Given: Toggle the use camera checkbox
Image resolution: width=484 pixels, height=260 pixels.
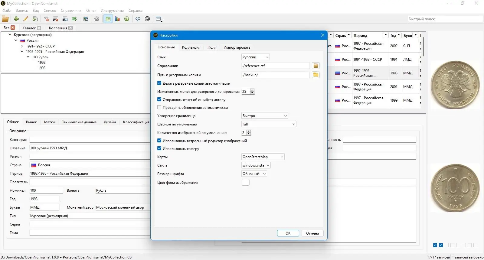Looking at the screenshot, I should click(159, 148).
